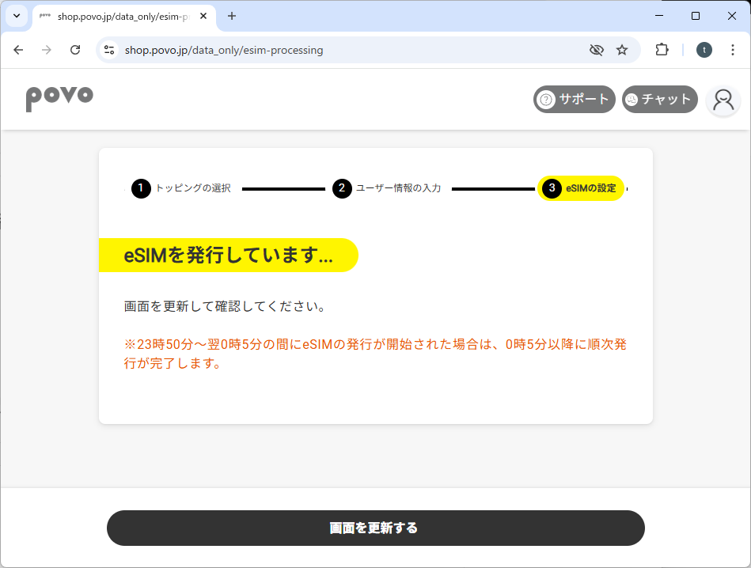Reload the page in browser
Viewport: 751px width, 568px height.
pos(75,50)
